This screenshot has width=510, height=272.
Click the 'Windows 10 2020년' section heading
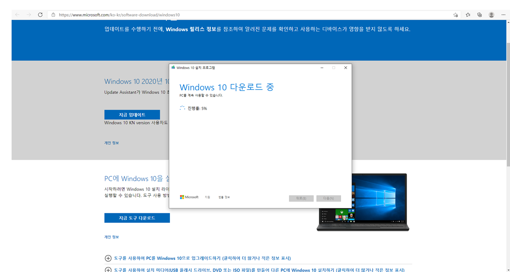137,81
